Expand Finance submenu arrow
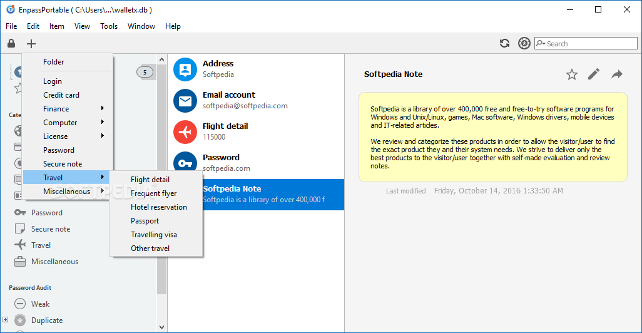 click(103, 108)
